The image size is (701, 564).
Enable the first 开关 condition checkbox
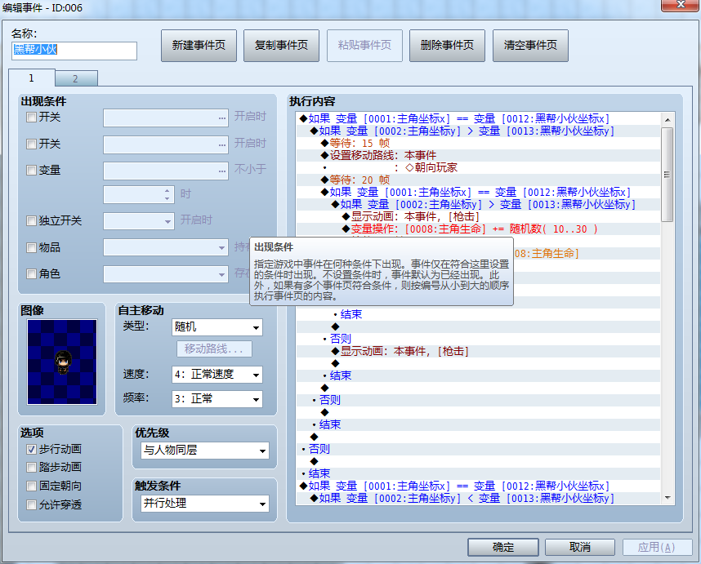[31, 118]
